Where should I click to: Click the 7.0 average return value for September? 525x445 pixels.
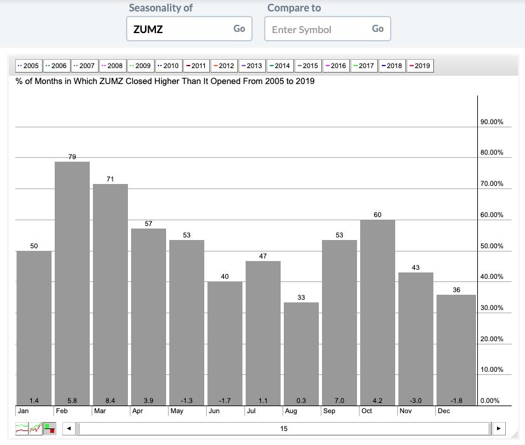pyautogui.click(x=339, y=401)
